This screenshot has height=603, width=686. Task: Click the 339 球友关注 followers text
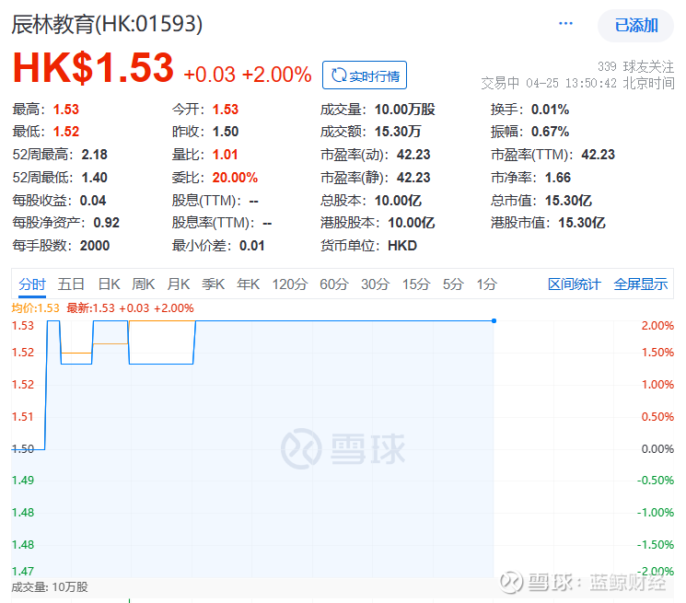pos(635,66)
